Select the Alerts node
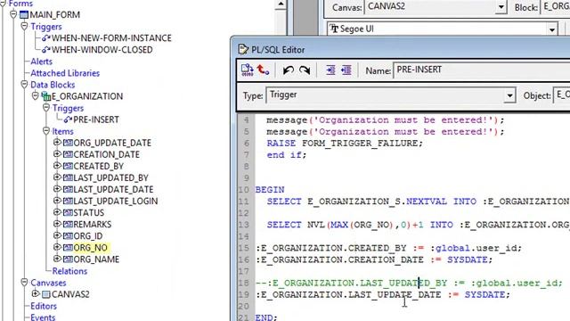 (42, 62)
